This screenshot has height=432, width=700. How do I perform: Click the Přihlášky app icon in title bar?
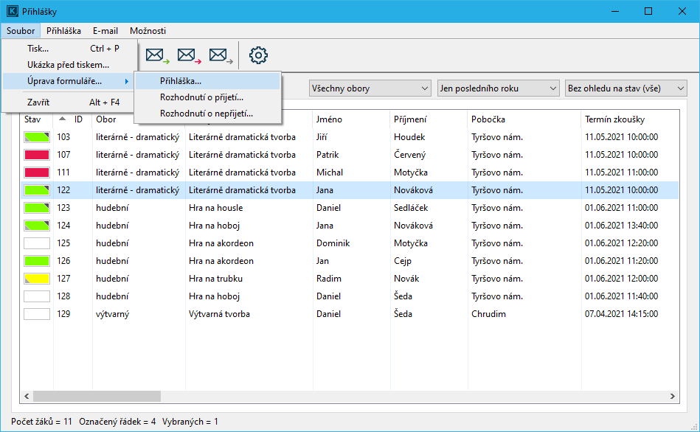click(12, 11)
